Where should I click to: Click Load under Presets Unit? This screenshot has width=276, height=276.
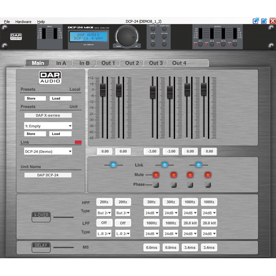tap(60, 134)
